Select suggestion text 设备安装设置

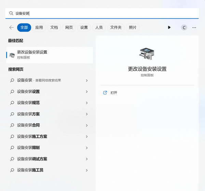28,91
